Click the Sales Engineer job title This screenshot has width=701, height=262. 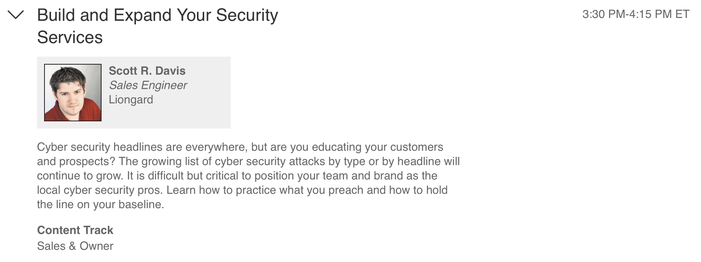148,85
